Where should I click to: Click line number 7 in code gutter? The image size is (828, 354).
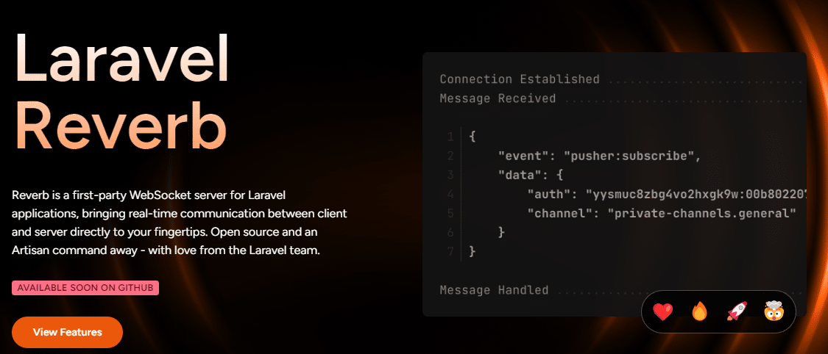[450, 252]
